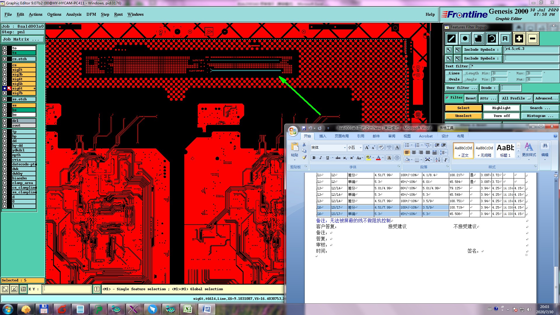Switch to the 页面布局 ribbon tab
The width and height of the screenshot is (560, 315).
(x=342, y=136)
